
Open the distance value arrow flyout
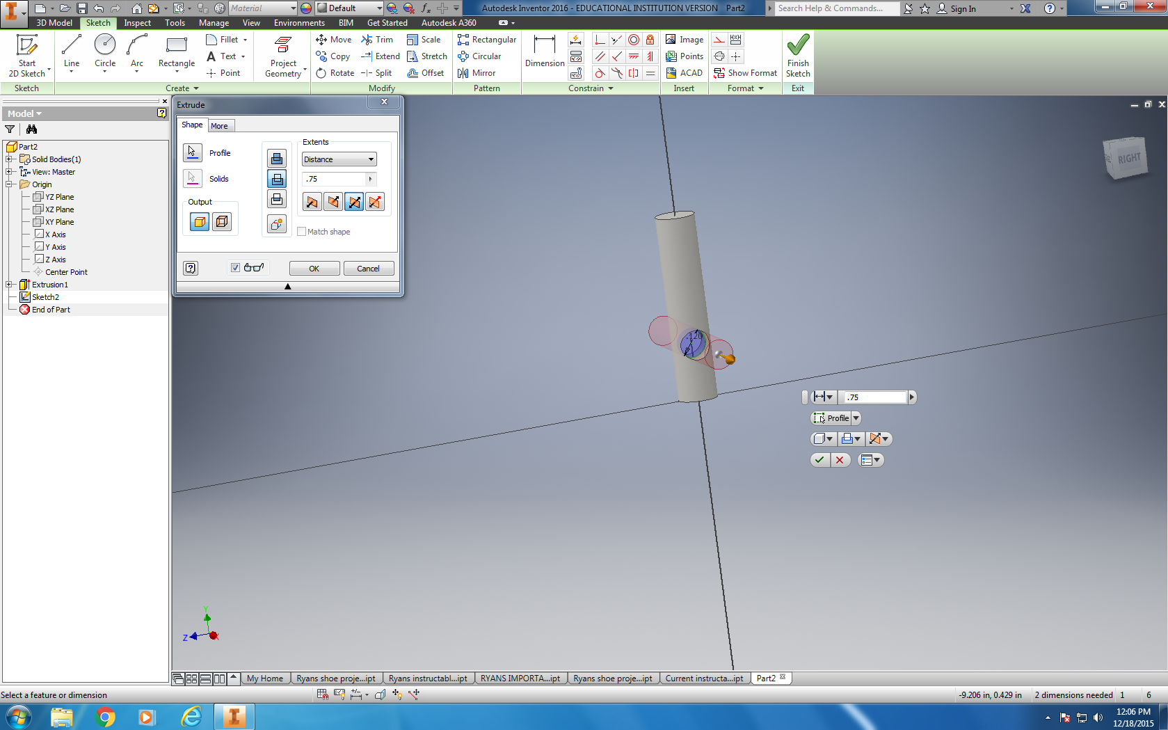pyautogui.click(x=370, y=179)
